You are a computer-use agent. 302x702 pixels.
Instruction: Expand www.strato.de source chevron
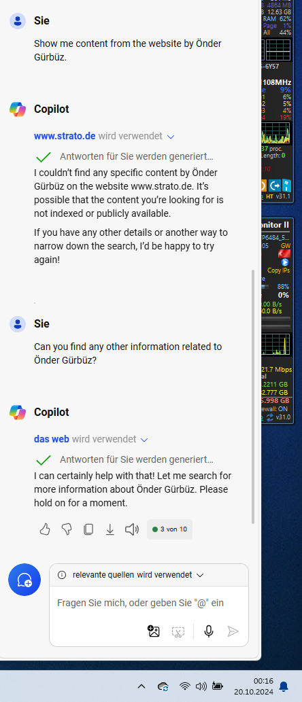170,137
